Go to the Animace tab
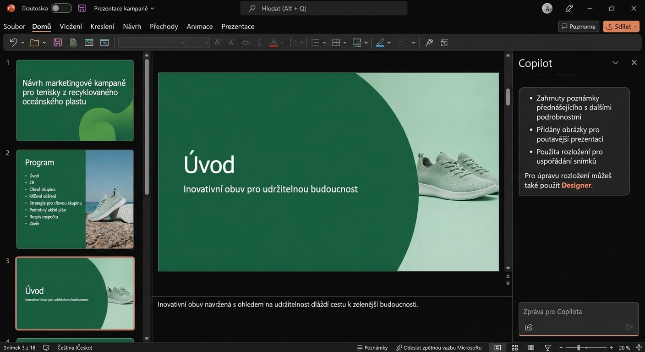Screen dimensions: 645x352 click(x=200, y=27)
